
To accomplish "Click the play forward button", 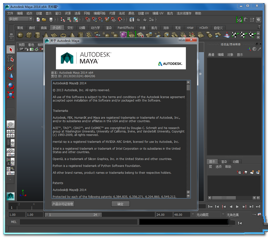I will pos(237,207).
